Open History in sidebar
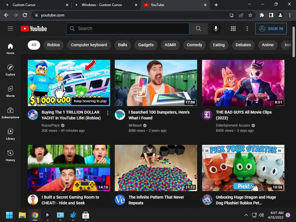296x222 pixels. 10,156
